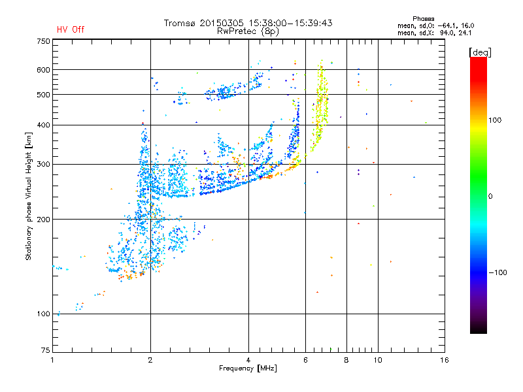Viewport: 523px width, 392px height.
Task: Click the x-axis tick label '6'
Action: [305, 360]
